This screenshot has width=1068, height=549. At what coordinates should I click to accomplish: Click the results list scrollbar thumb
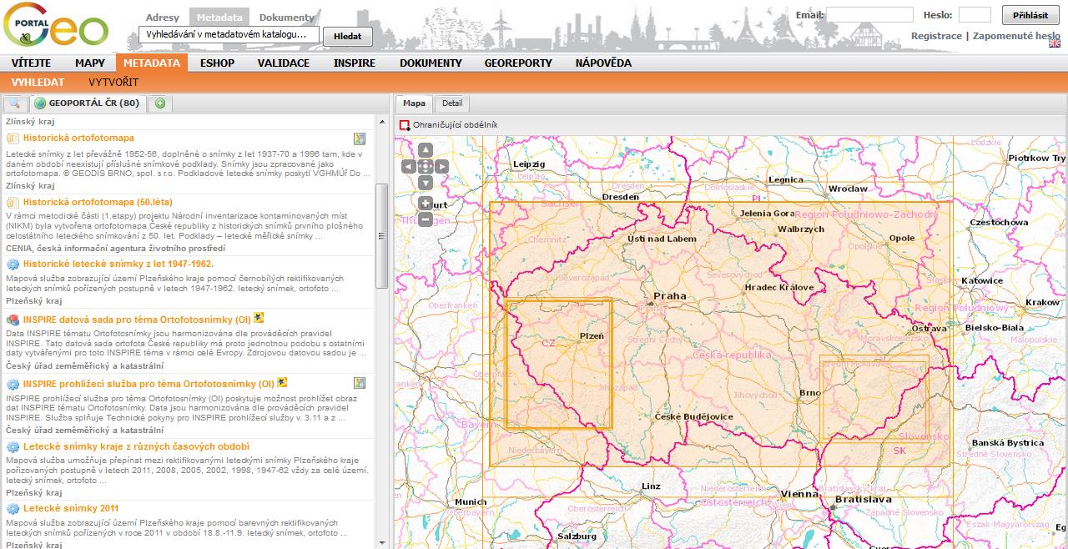tap(382, 235)
